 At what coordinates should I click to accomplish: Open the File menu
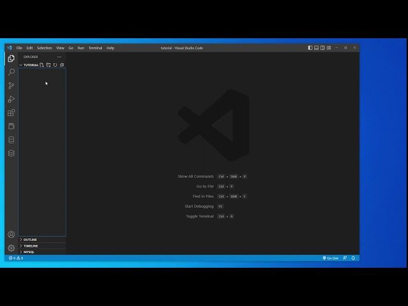click(x=19, y=48)
